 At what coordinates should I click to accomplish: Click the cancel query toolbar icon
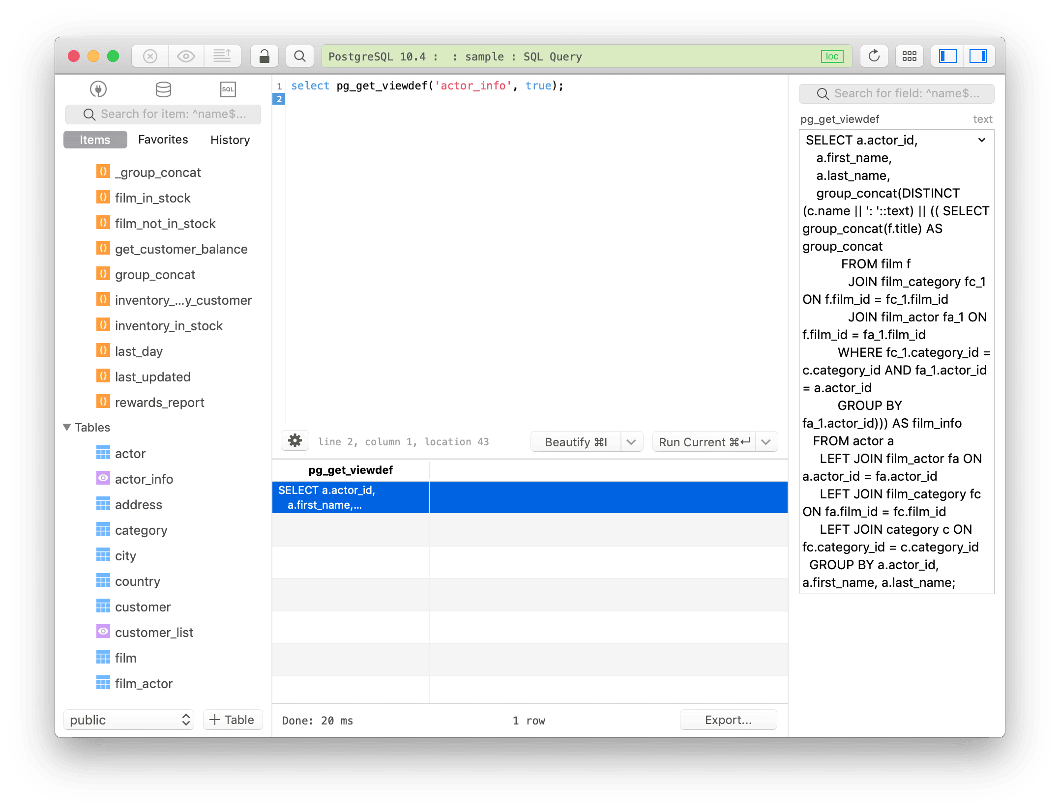click(150, 56)
